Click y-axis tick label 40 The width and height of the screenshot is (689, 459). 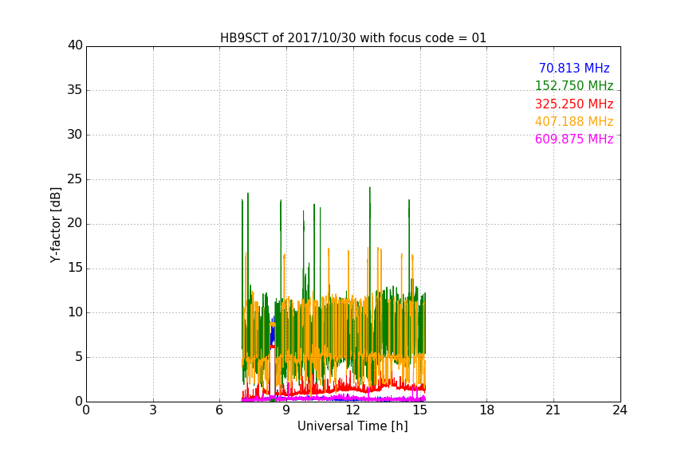[x=76, y=45]
